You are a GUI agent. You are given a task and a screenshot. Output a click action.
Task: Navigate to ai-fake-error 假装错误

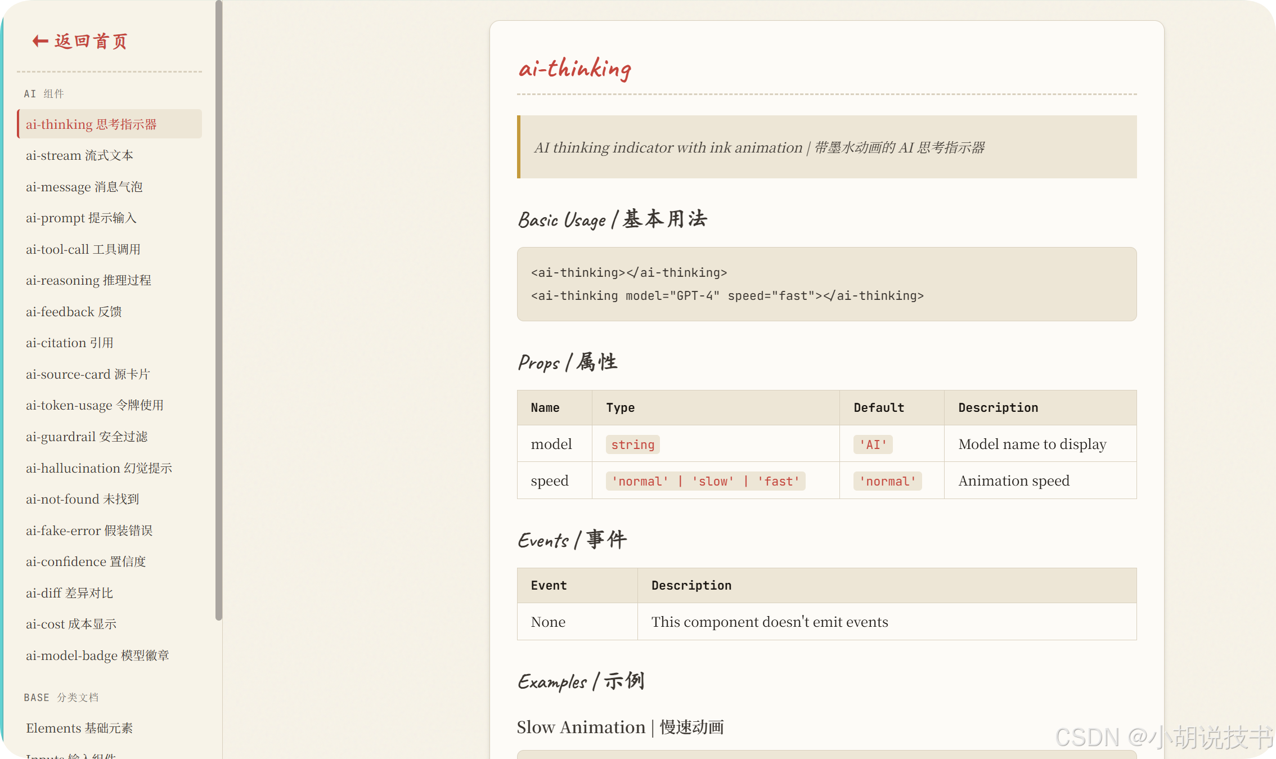(x=89, y=531)
